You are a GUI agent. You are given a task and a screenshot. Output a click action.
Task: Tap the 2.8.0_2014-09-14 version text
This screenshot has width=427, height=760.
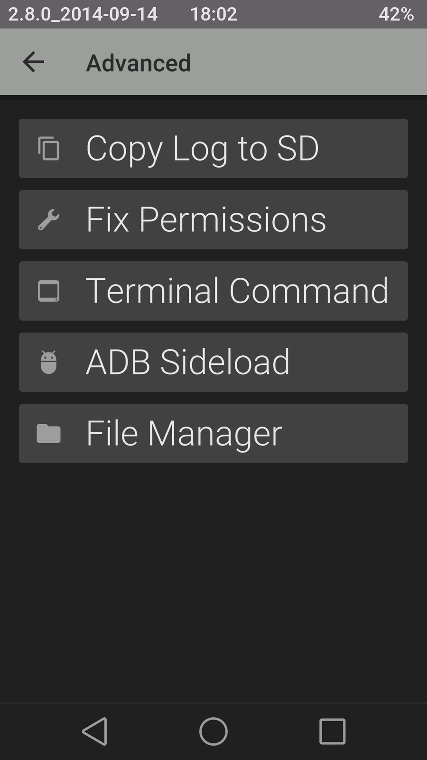[83, 14]
